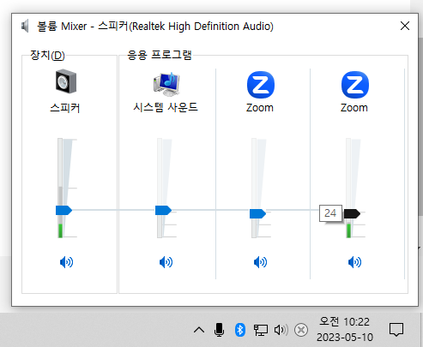Mute the first Zoom application

[x=260, y=262]
